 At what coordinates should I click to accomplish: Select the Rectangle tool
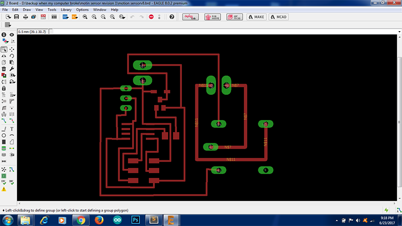tap(4, 142)
